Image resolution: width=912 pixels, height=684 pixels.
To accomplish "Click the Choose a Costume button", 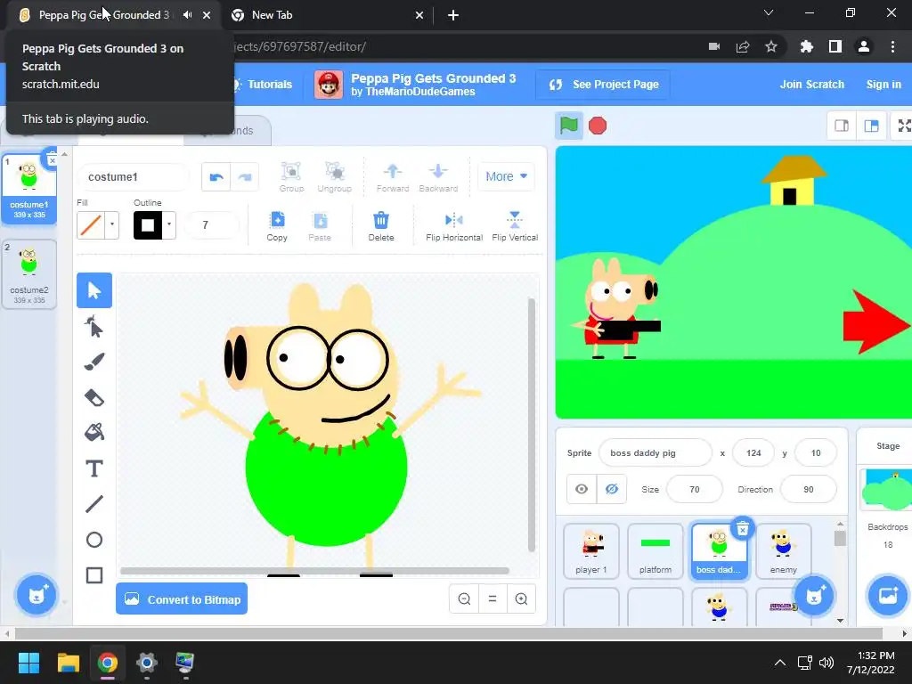I will (36, 595).
